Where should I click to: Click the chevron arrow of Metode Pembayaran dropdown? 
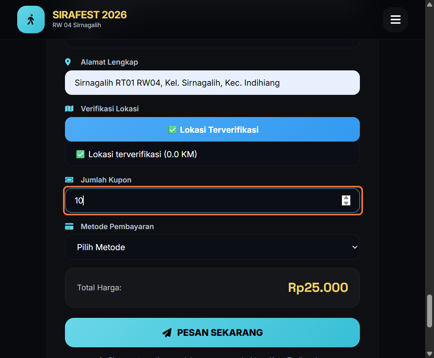coord(355,247)
